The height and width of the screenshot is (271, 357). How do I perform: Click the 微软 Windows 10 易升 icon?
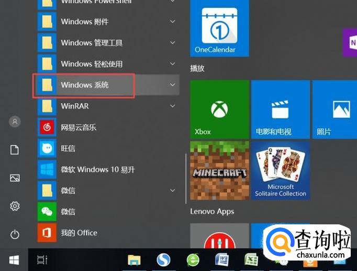pyautogui.click(x=47, y=170)
